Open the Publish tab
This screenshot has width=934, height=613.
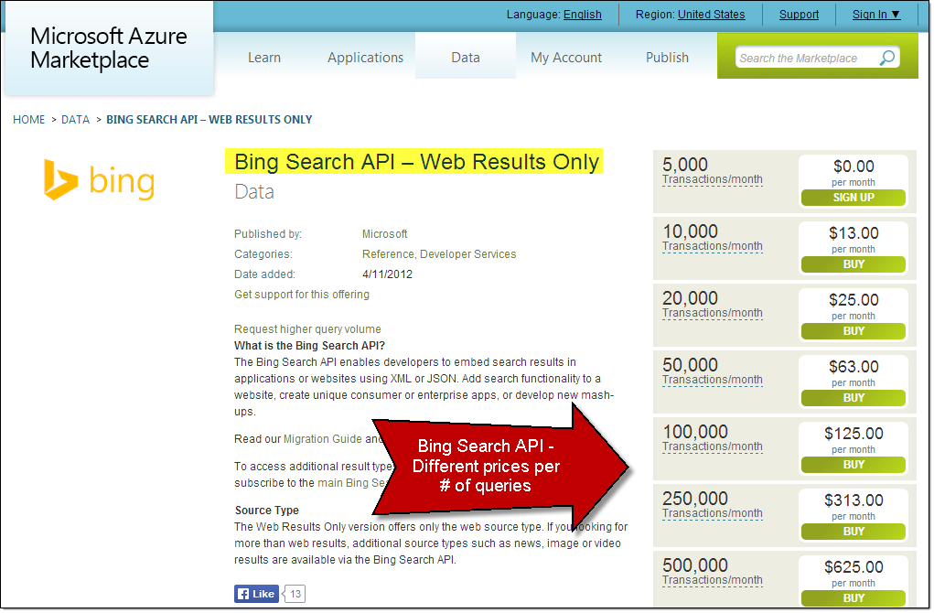667,58
